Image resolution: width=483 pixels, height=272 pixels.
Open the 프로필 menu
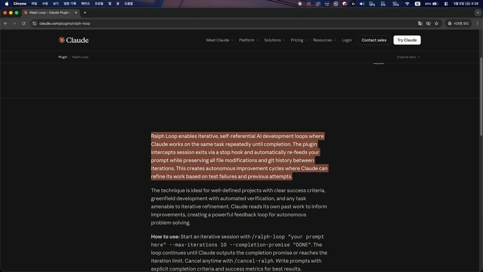(99, 4)
